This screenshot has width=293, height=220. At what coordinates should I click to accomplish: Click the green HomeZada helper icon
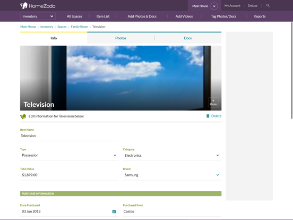coord(23,116)
